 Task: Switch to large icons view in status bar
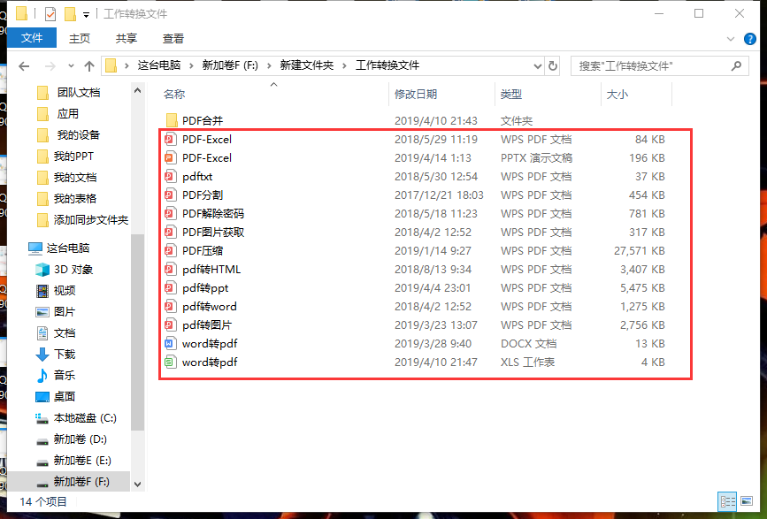[748, 501]
